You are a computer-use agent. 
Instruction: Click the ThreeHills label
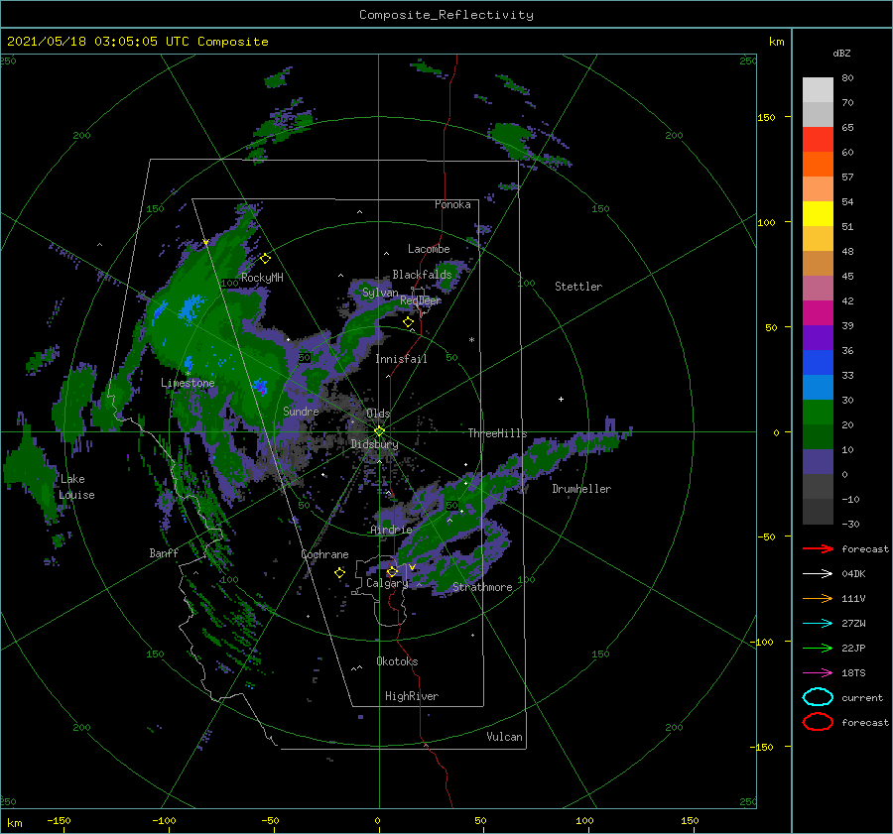point(497,433)
